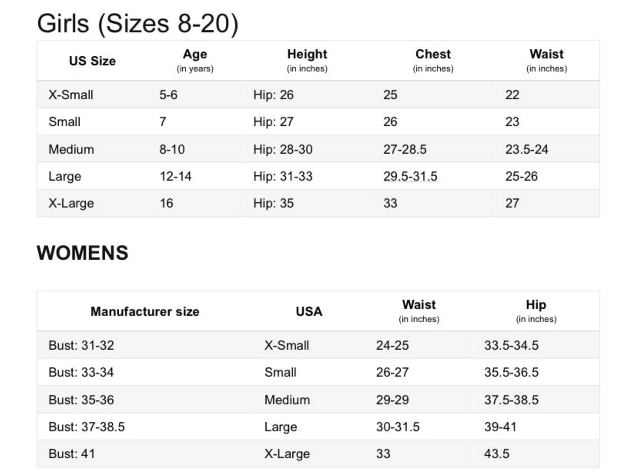This screenshot has width=636, height=475.
Task: Click the 23.5-24 waist value
Action: 527,149
